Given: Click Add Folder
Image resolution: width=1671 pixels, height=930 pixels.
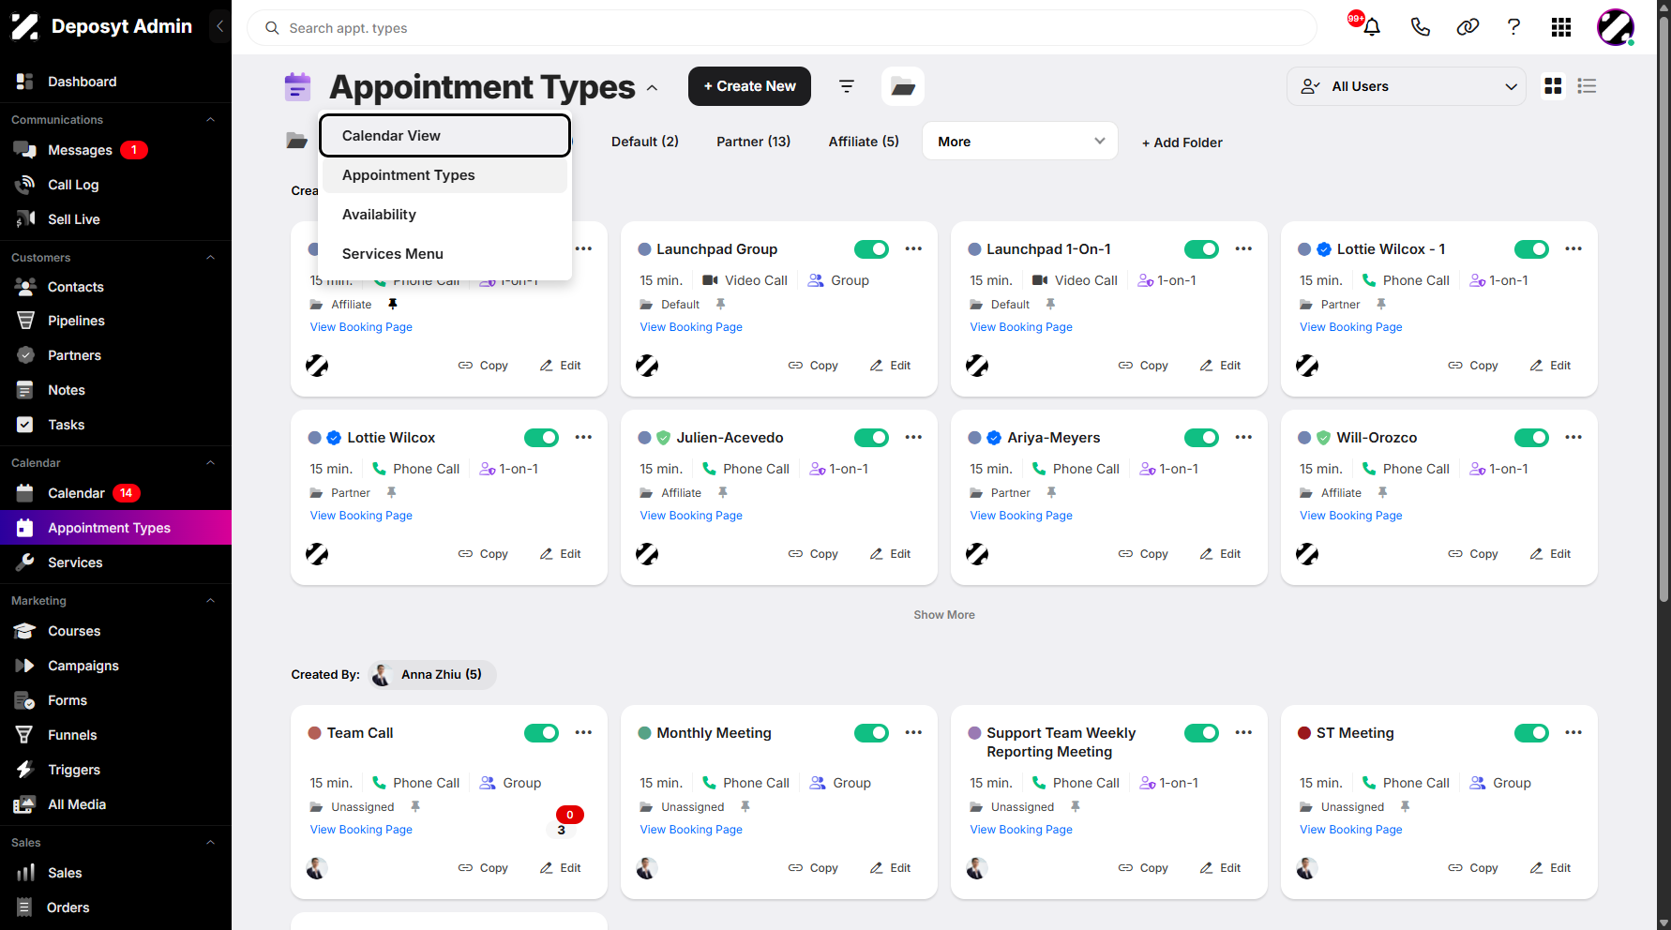Looking at the screenshot, I should 1182,142.
